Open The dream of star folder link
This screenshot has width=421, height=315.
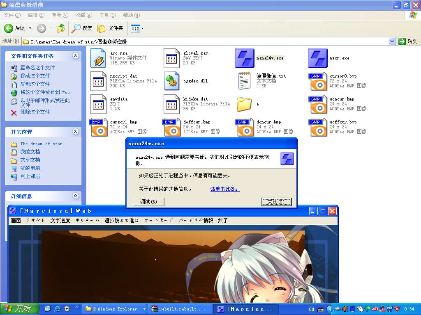click(41, 144)
